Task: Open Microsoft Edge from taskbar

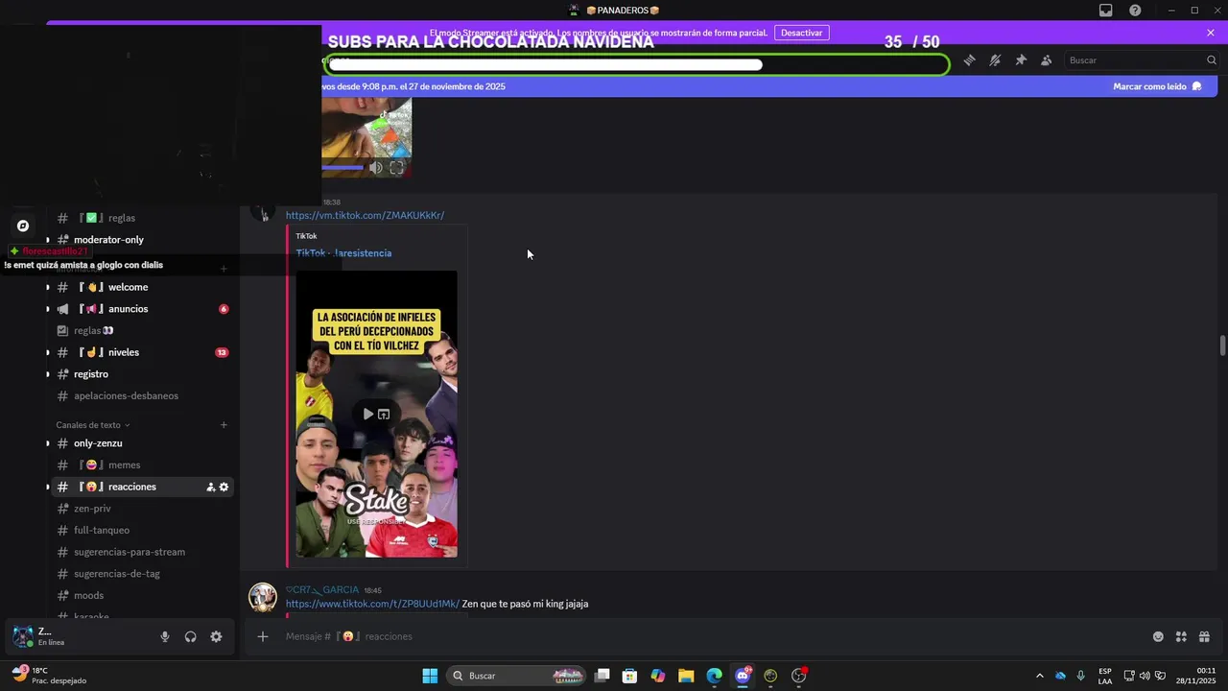Action: click(714, 676)
